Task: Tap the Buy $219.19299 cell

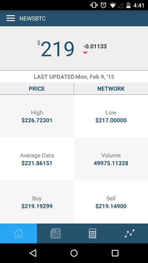Action: 37,202
